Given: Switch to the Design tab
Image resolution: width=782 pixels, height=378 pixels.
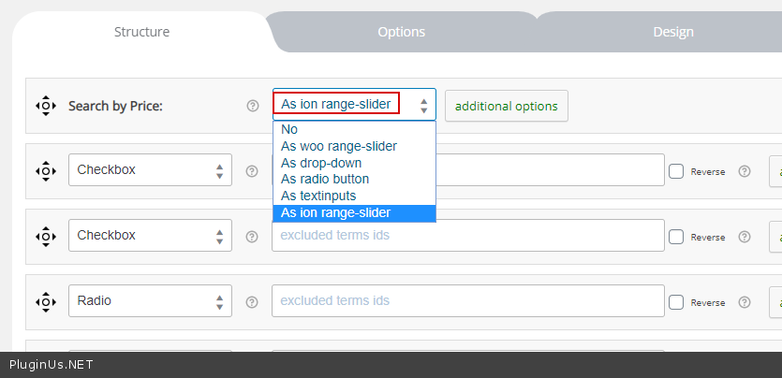Looking at the screenshot, I should click(x=673, y=32).
